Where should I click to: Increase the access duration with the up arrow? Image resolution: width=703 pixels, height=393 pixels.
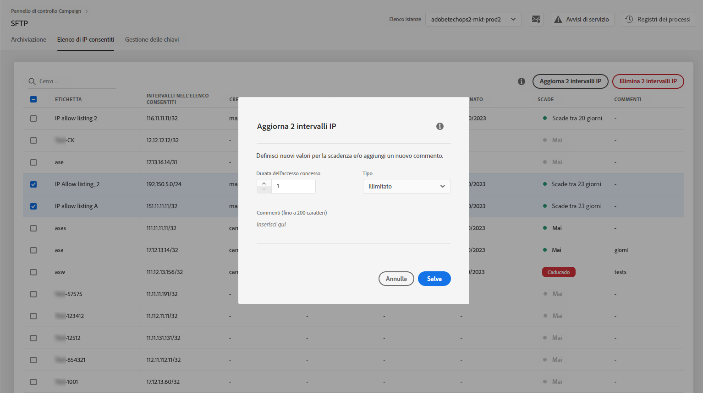click(x=264, y=183)
